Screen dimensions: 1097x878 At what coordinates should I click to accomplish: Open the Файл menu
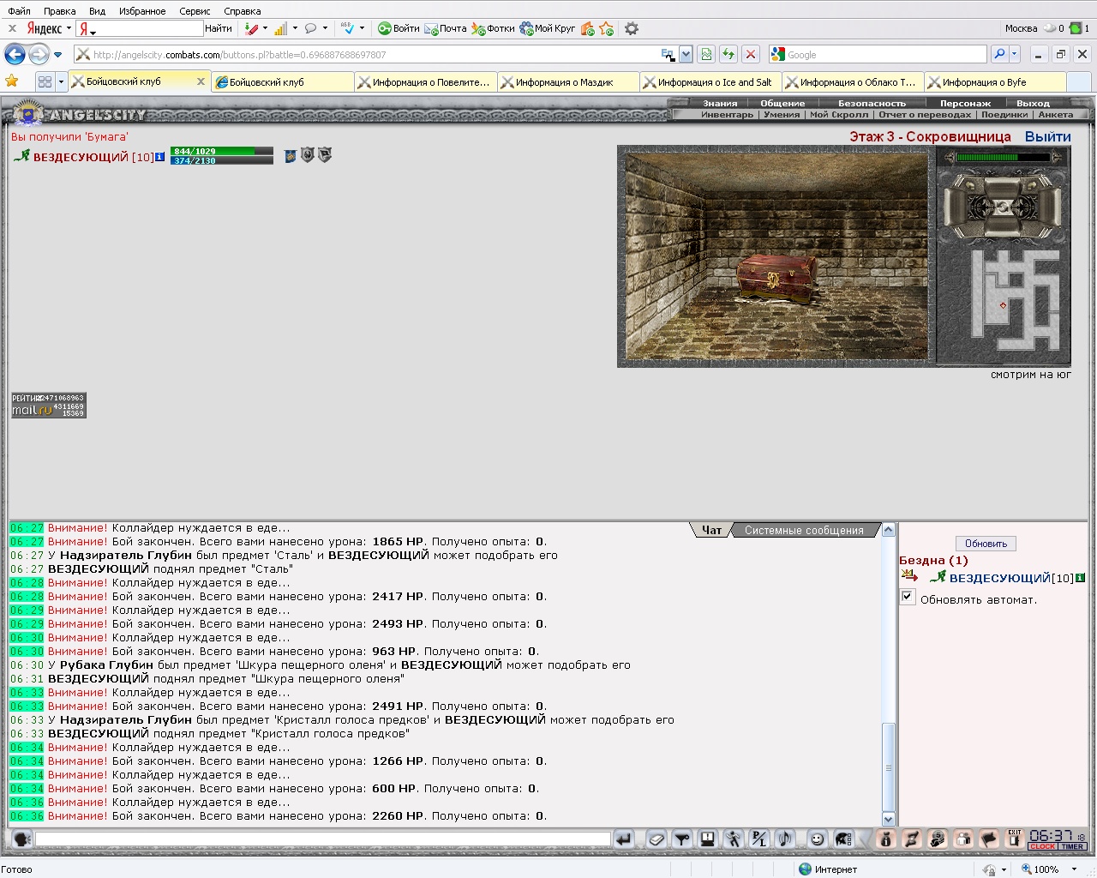pyautogui.click(x=19, y=11)
